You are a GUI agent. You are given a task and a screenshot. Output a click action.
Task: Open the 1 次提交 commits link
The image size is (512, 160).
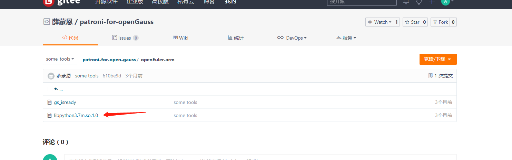(x=443, y=76)
